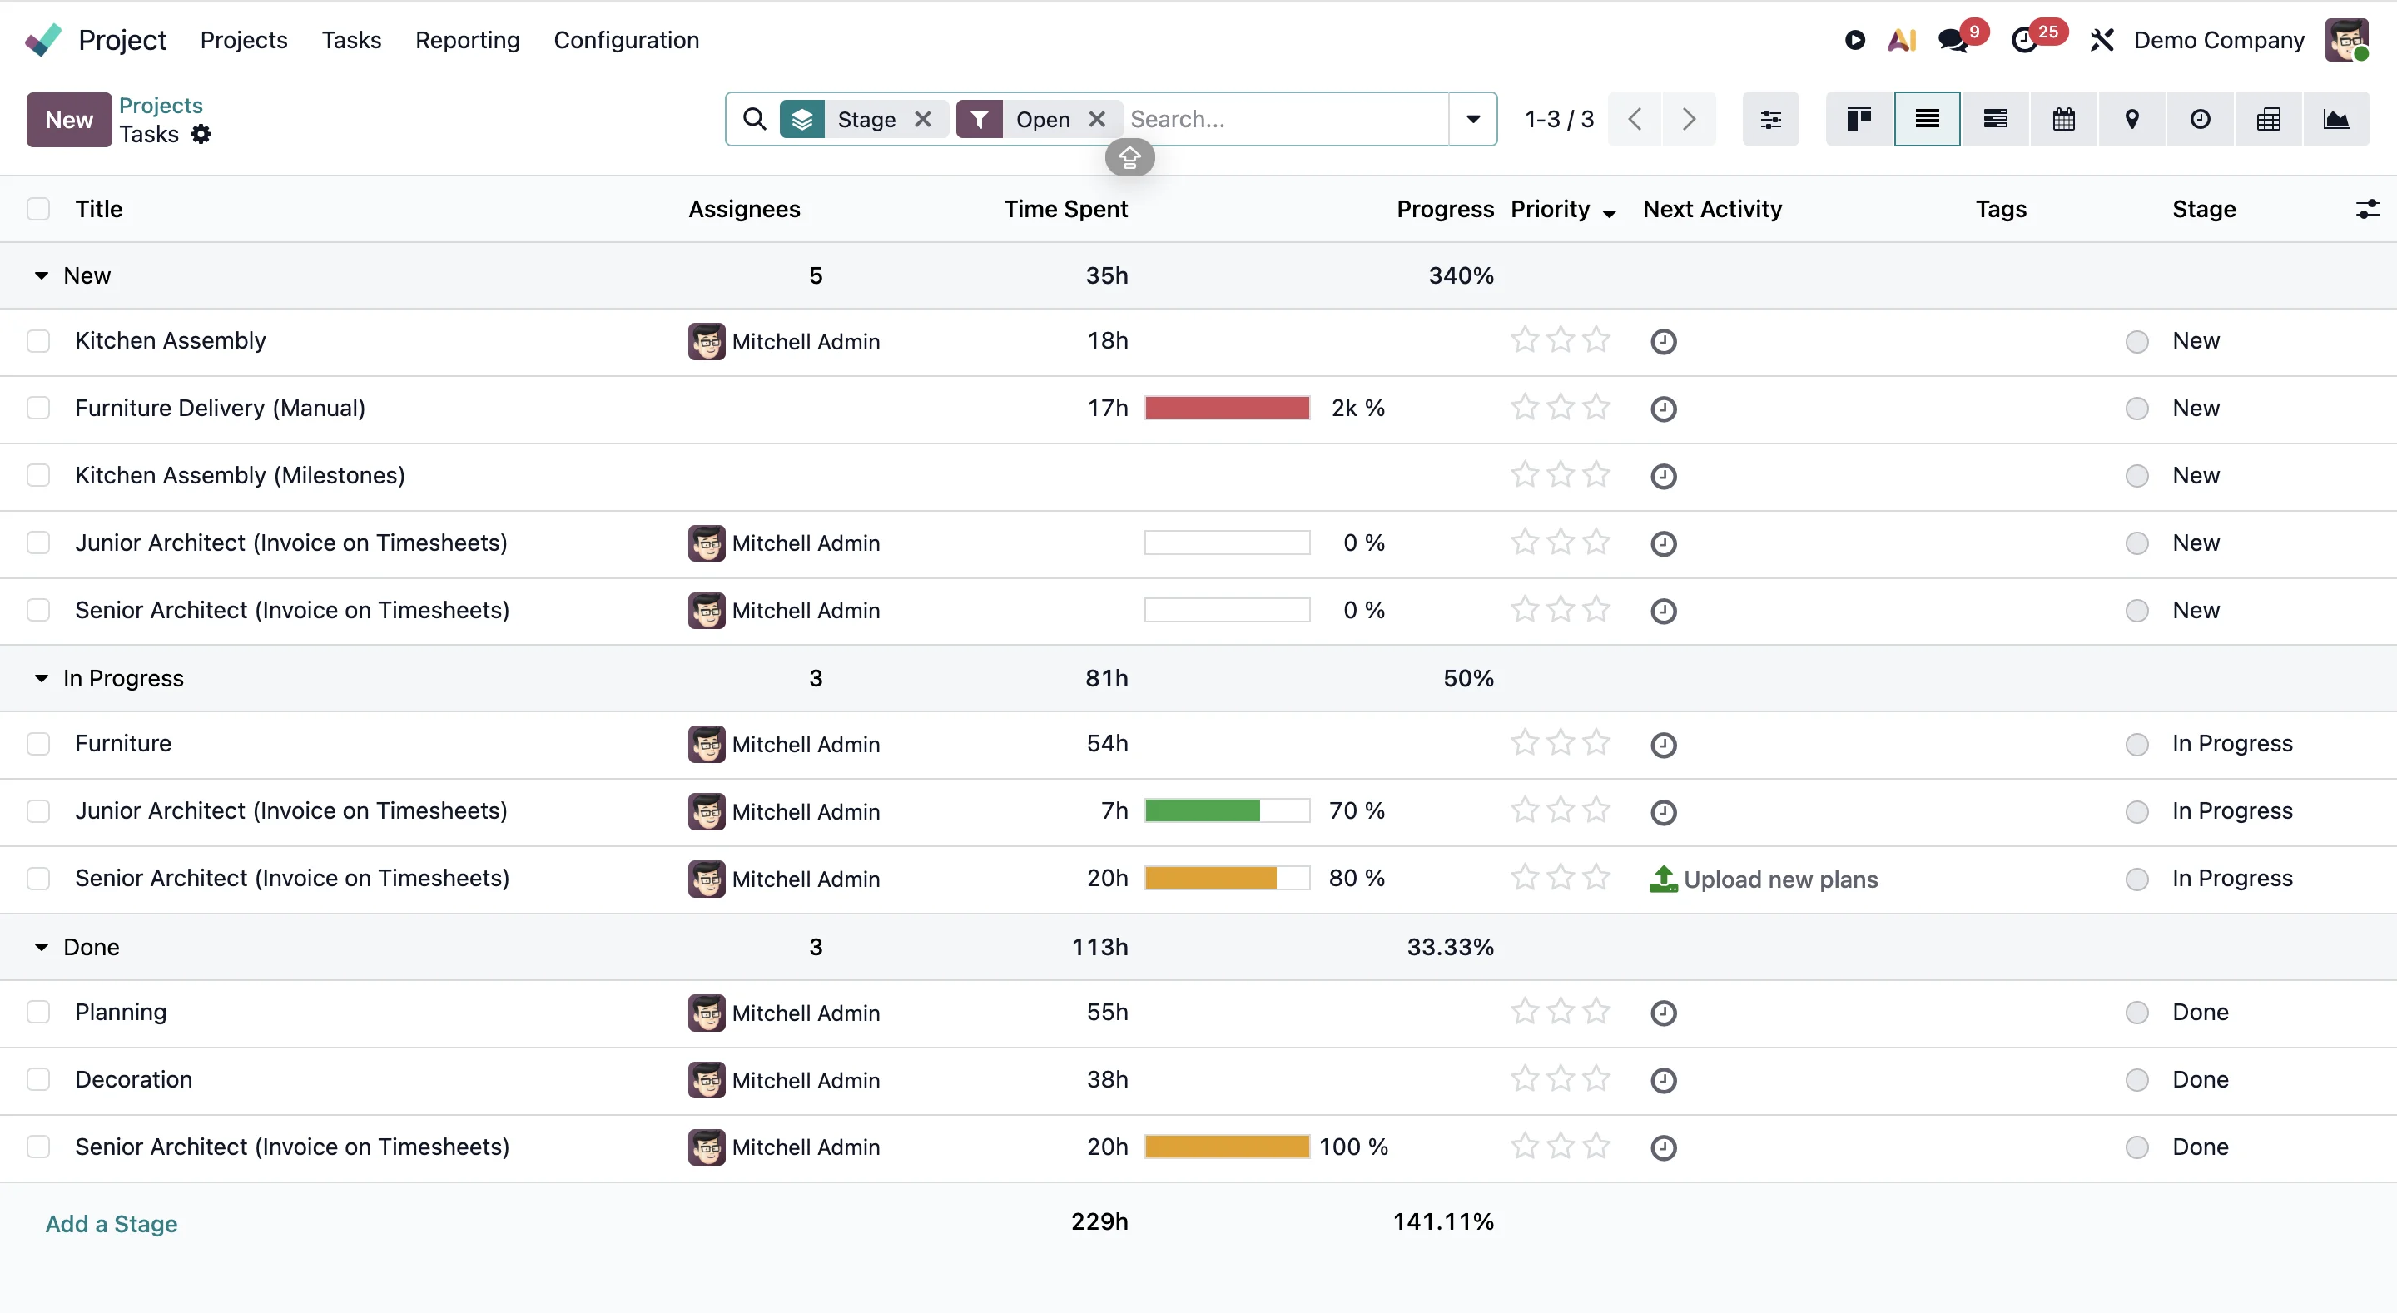
Task: Click the New button
Action: click(x=69, y=120)
